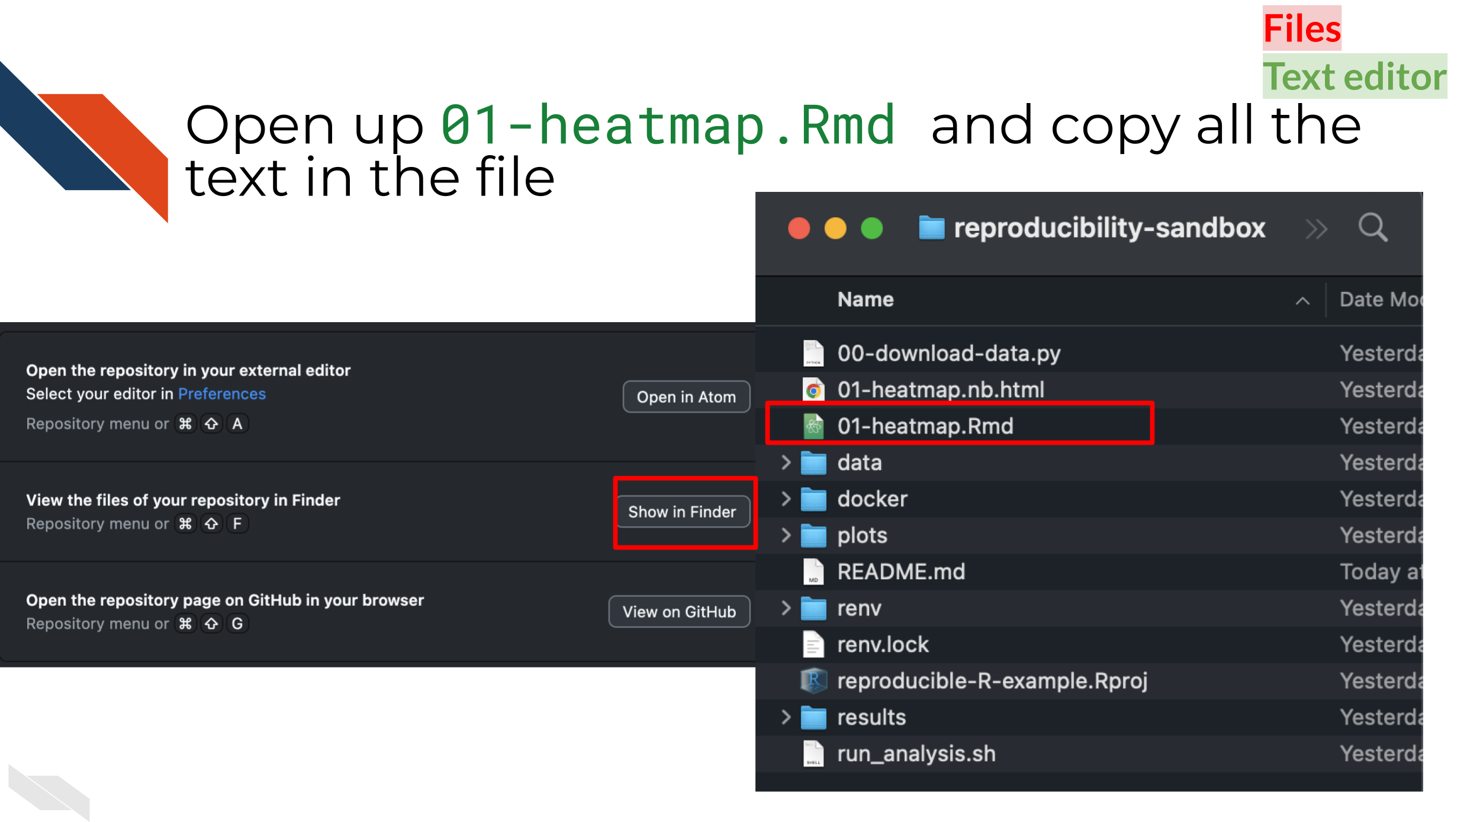Expand the data folder chevron
Screen dimensions: 1480x822
pos(786,463)
